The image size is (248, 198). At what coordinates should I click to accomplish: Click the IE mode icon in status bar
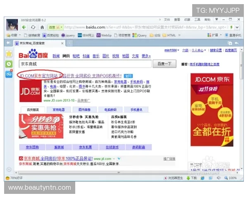pyautogui.click(x=203, y=178)
